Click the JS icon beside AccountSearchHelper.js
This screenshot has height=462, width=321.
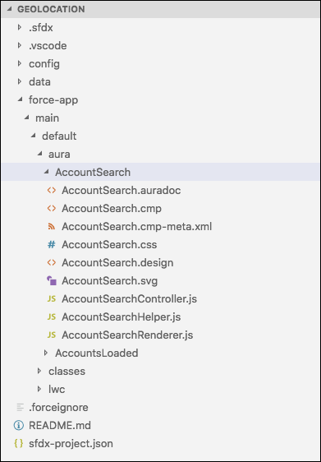coord(52,317)
